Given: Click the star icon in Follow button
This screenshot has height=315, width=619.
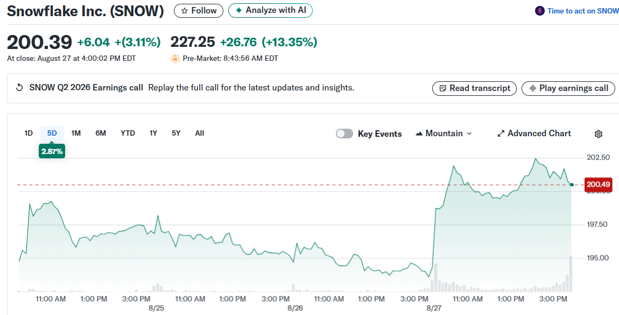Looking at the screenshot, I should (x=185, y=11).
